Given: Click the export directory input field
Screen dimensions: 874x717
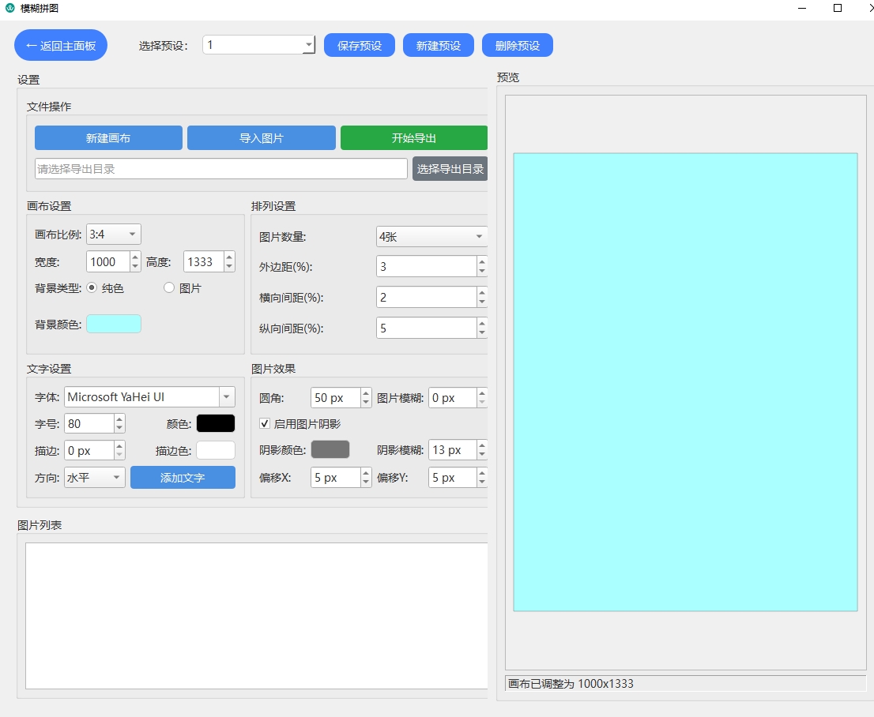Looking at the screenshot, I should pos(221,169).
